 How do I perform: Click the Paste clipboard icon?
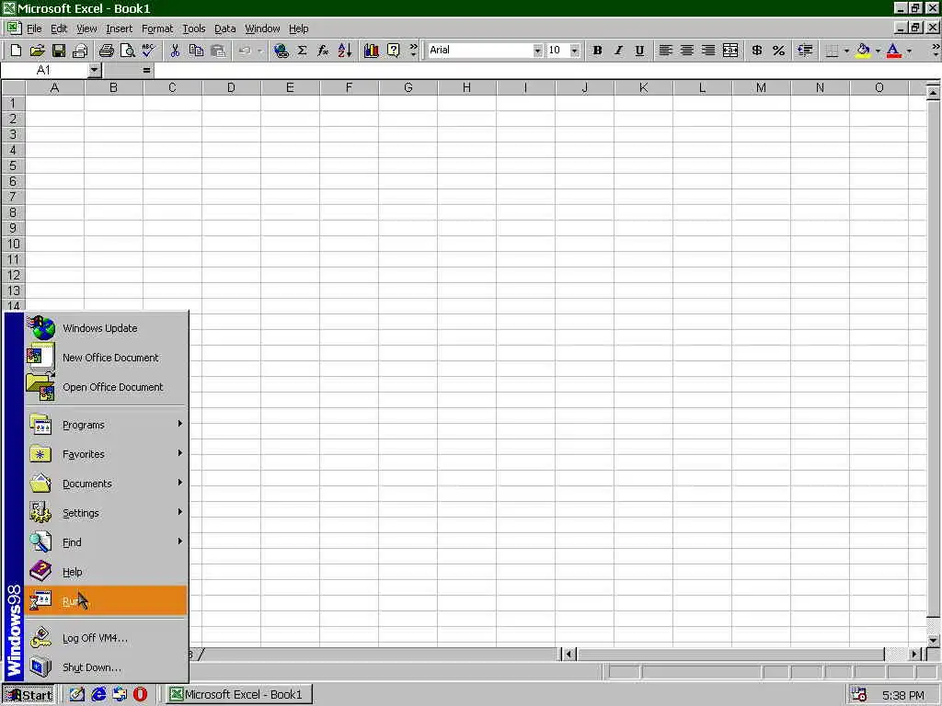217,51
